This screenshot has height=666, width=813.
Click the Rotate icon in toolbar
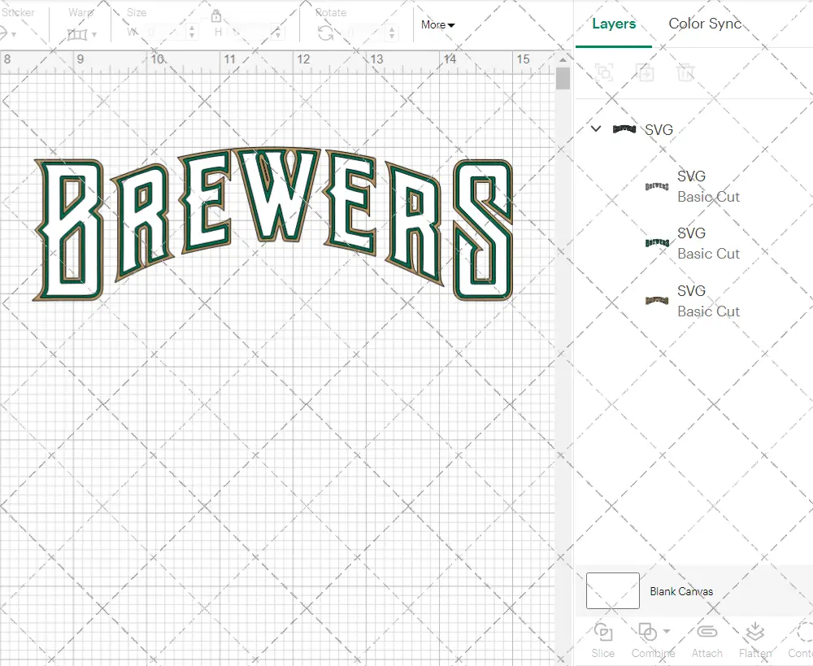326,33
